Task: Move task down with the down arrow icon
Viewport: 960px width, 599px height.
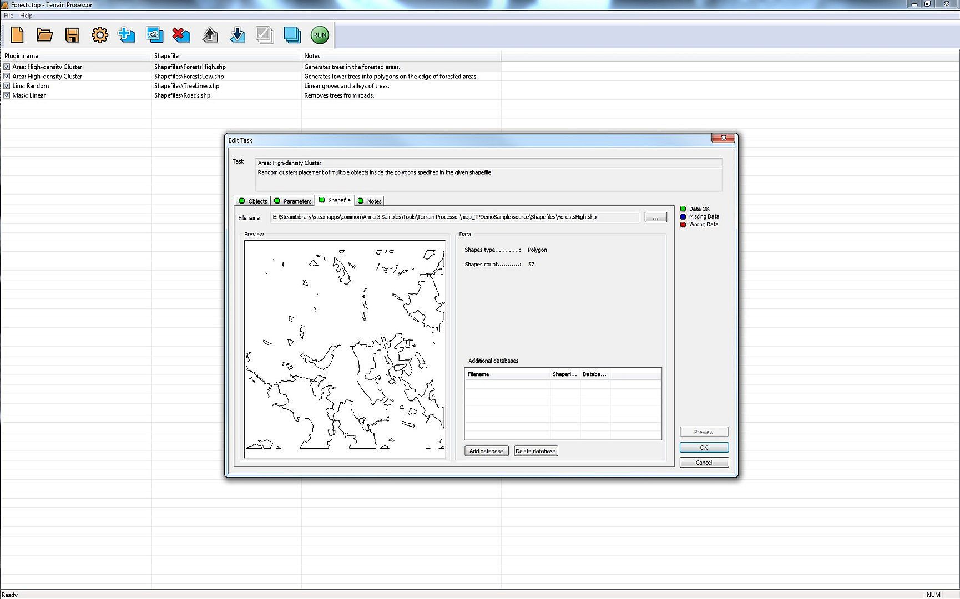Action: click(238, 35)
